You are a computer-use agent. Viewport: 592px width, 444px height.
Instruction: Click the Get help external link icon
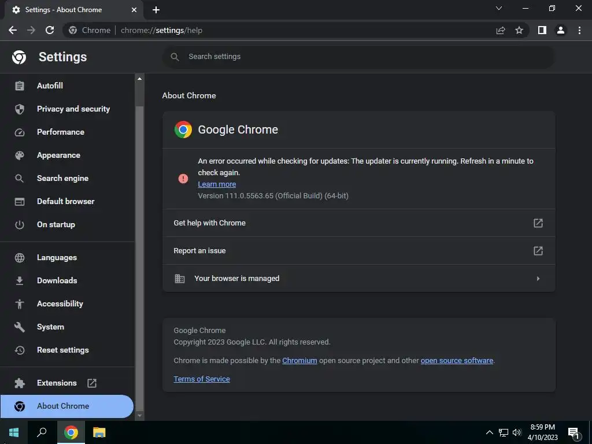[x=538, y=223]
